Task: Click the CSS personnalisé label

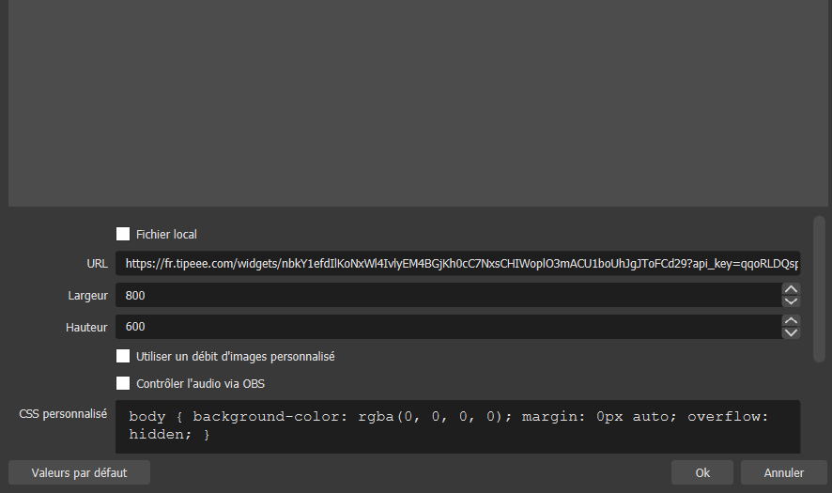Action: click(63, 413)
